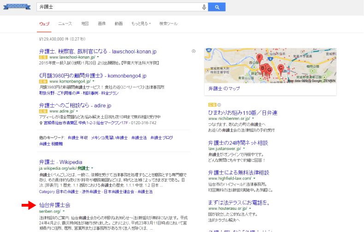The image size is (364, 232).
Task: Click the info icon next to right-column 広告 label
Action: coord(219,105)
